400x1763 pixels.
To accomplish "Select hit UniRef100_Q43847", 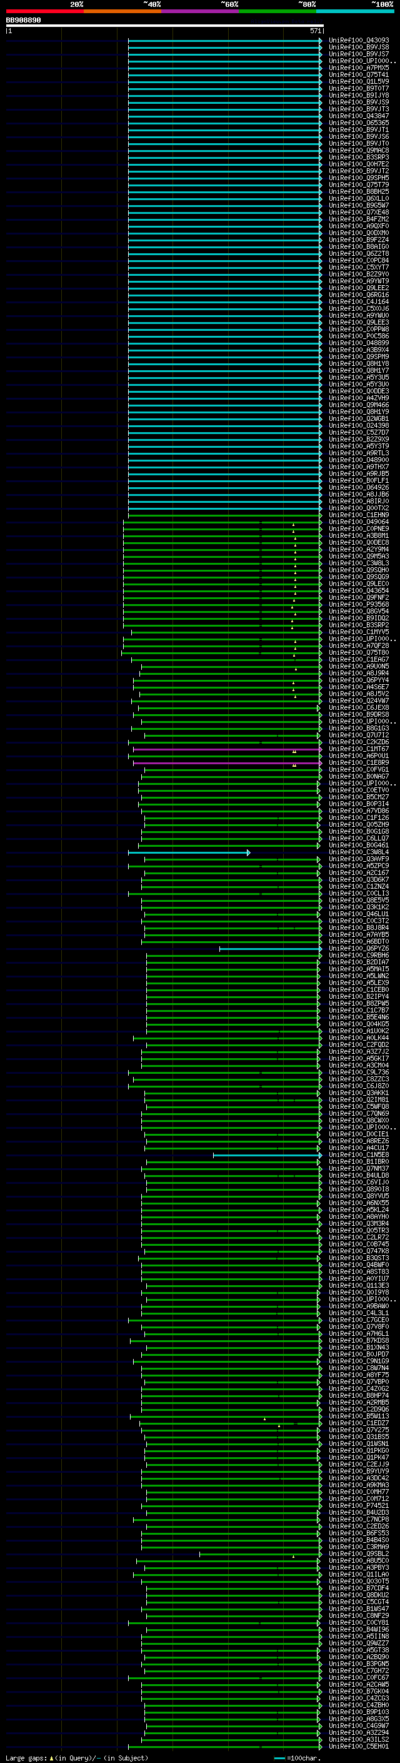I will 359,116.
